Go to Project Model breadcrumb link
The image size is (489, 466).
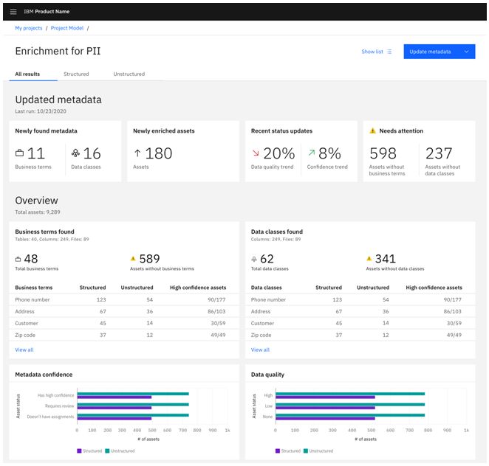66,28
